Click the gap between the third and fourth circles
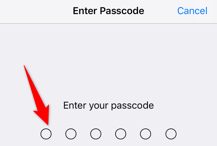The height and width of the screenshot is (146, 217). coord(108,134)
